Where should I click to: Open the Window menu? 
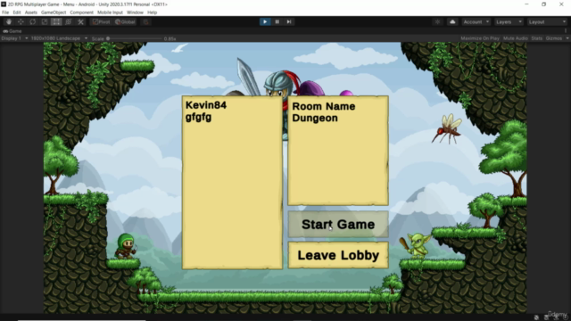135,12
